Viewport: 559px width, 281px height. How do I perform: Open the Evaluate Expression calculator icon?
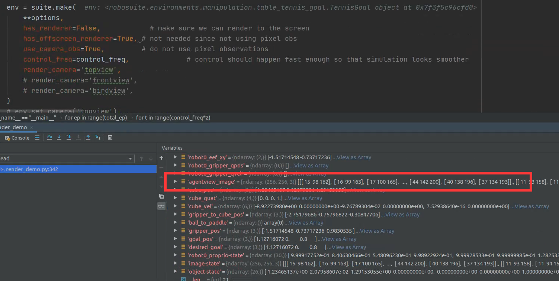pyautogui.click(x=110, y=137)
